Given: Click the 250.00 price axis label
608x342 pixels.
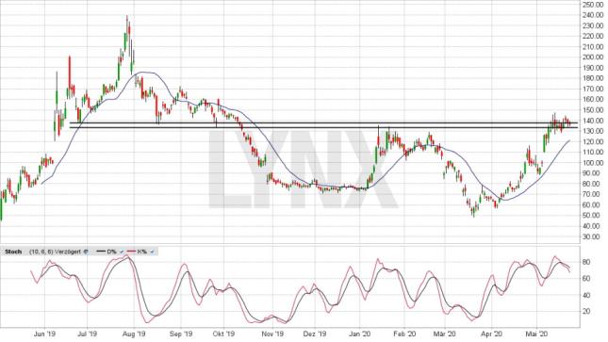Looking at the screenshot, I should click(x=593, y=5).
